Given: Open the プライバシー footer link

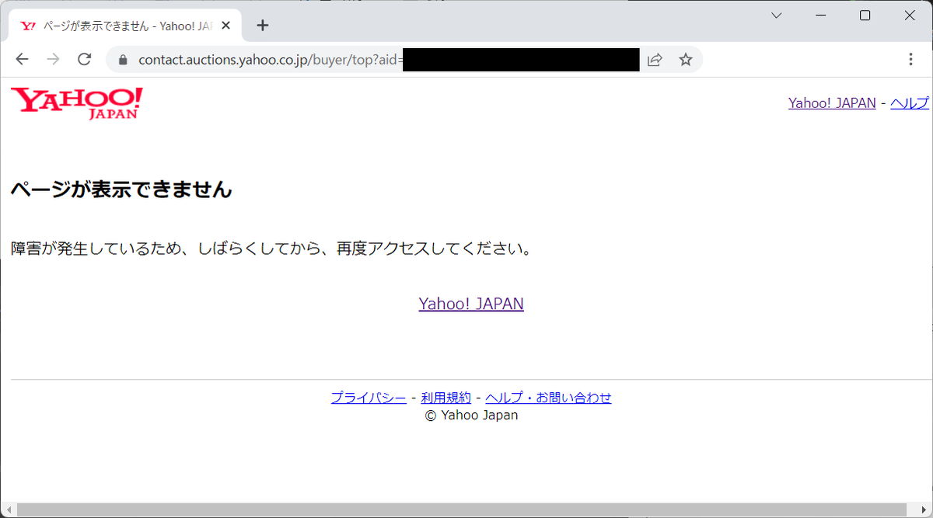Looking at the screenshot, I should (369, 398).
